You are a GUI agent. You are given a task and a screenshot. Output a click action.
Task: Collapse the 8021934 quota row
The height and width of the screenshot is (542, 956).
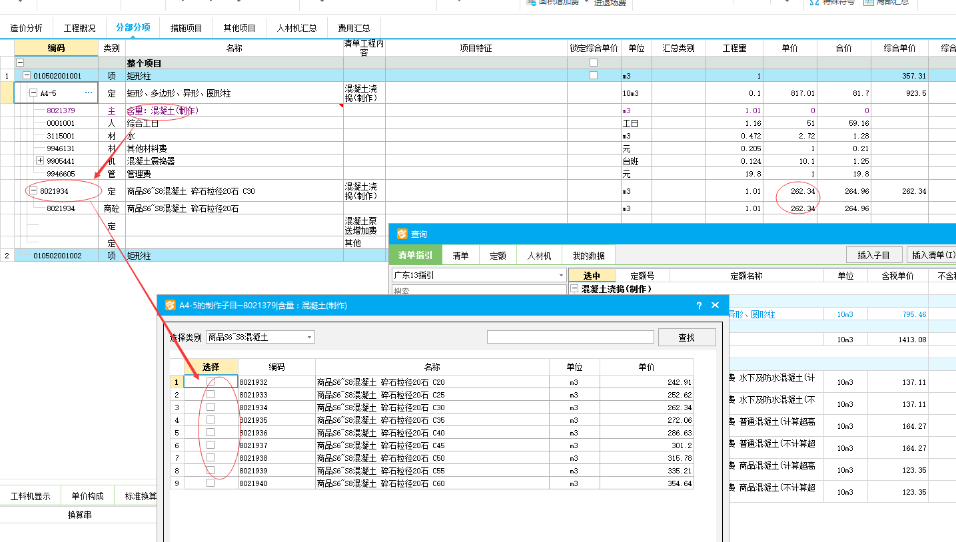pos(33,191)
